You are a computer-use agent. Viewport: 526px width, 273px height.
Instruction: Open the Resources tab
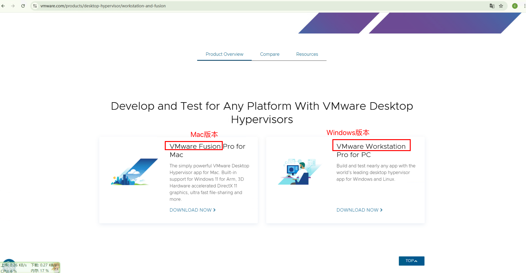click(x=307, y=54)
